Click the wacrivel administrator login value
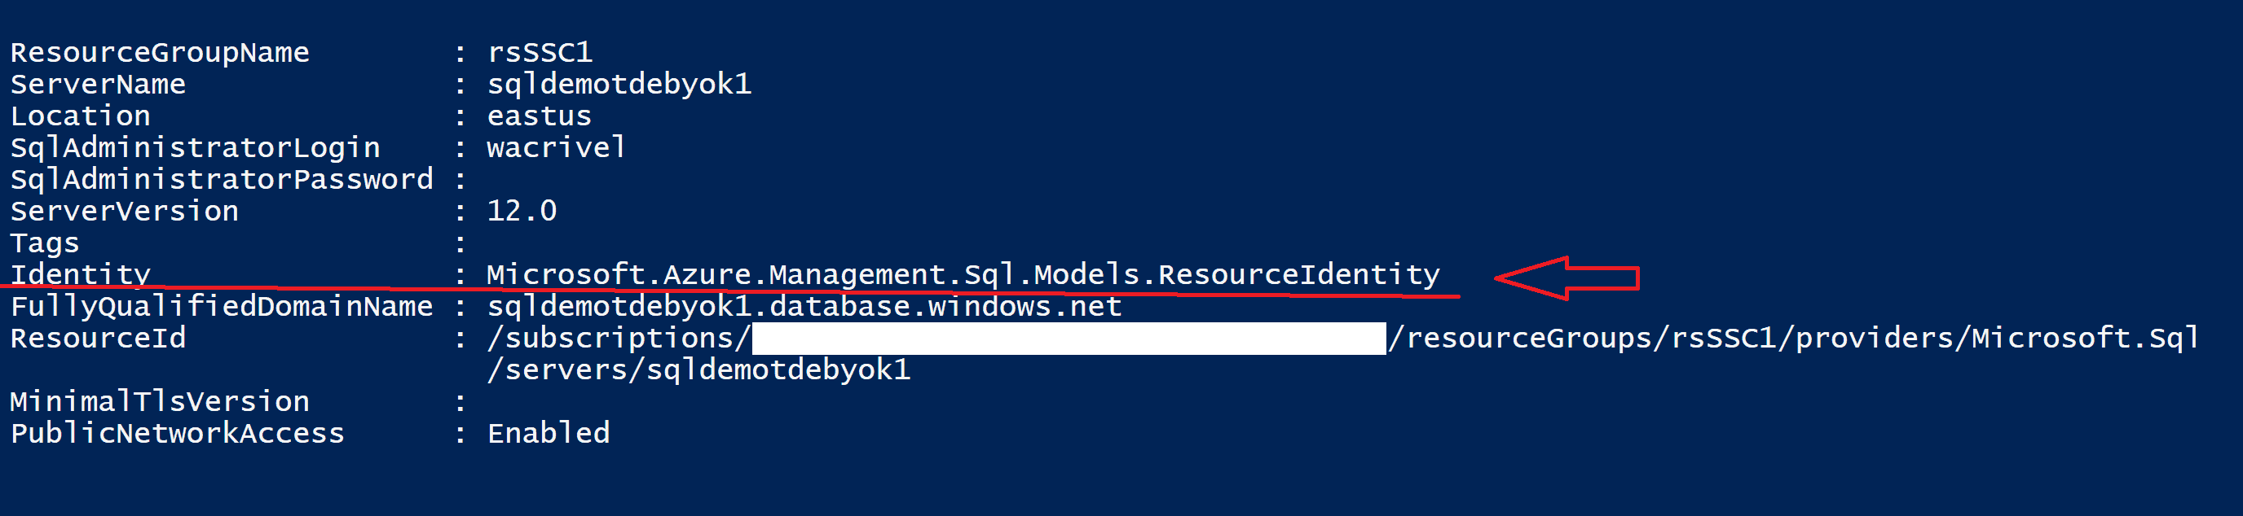Image resolution: width=2243 pixels, height=516 pixels. pyautogui.click(x=556, y=148)
